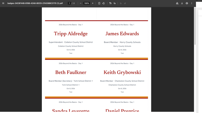Click the Oct 8, 2026 date under Tripp Aldredge
The width and height of the screenshot is (202, 113).
click(71, 50)
